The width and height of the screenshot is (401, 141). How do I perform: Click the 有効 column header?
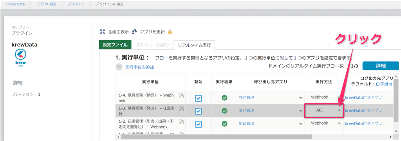[x=199, y=82]
